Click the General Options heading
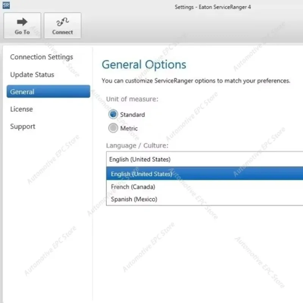Image resolution: width=303 pixels, height=303 pixels. [144, 65]
